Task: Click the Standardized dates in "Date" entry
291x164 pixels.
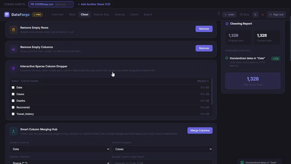Action: 253,62
